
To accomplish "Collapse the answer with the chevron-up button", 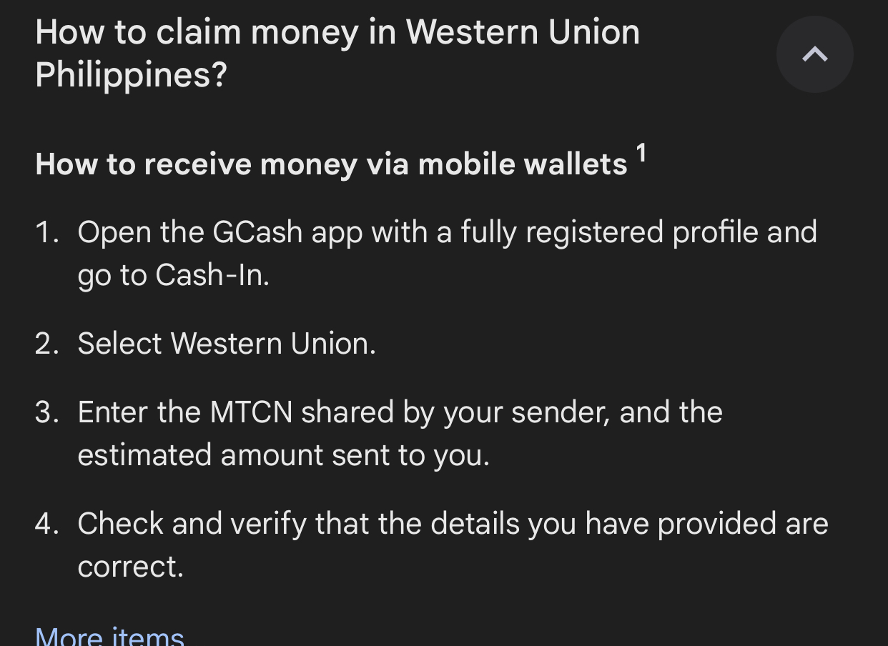I will point(814,54).
